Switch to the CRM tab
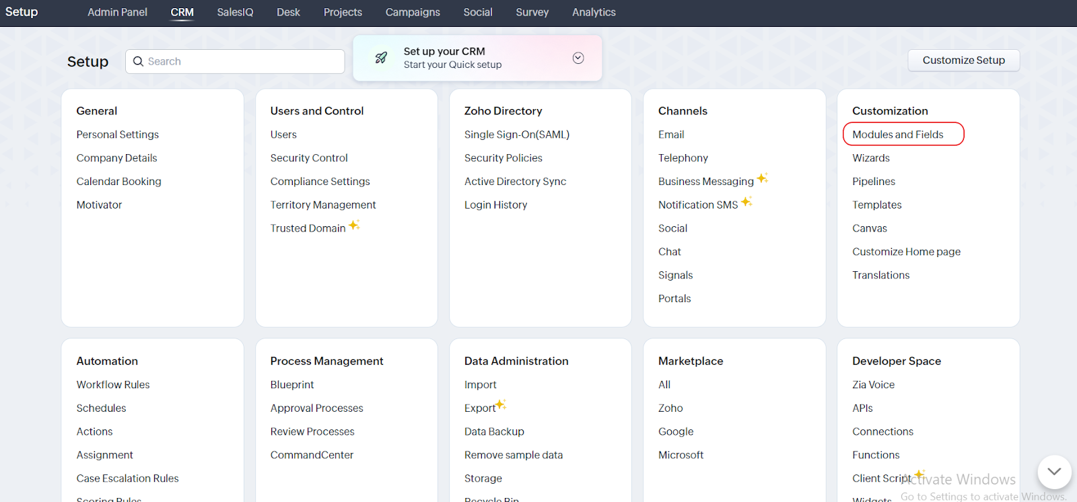Screen dimensions: 1077x502 point(182,12)
